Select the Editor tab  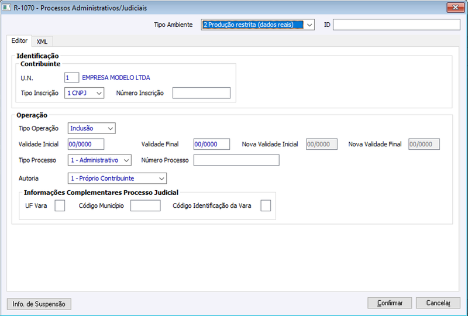pos(19,40)
